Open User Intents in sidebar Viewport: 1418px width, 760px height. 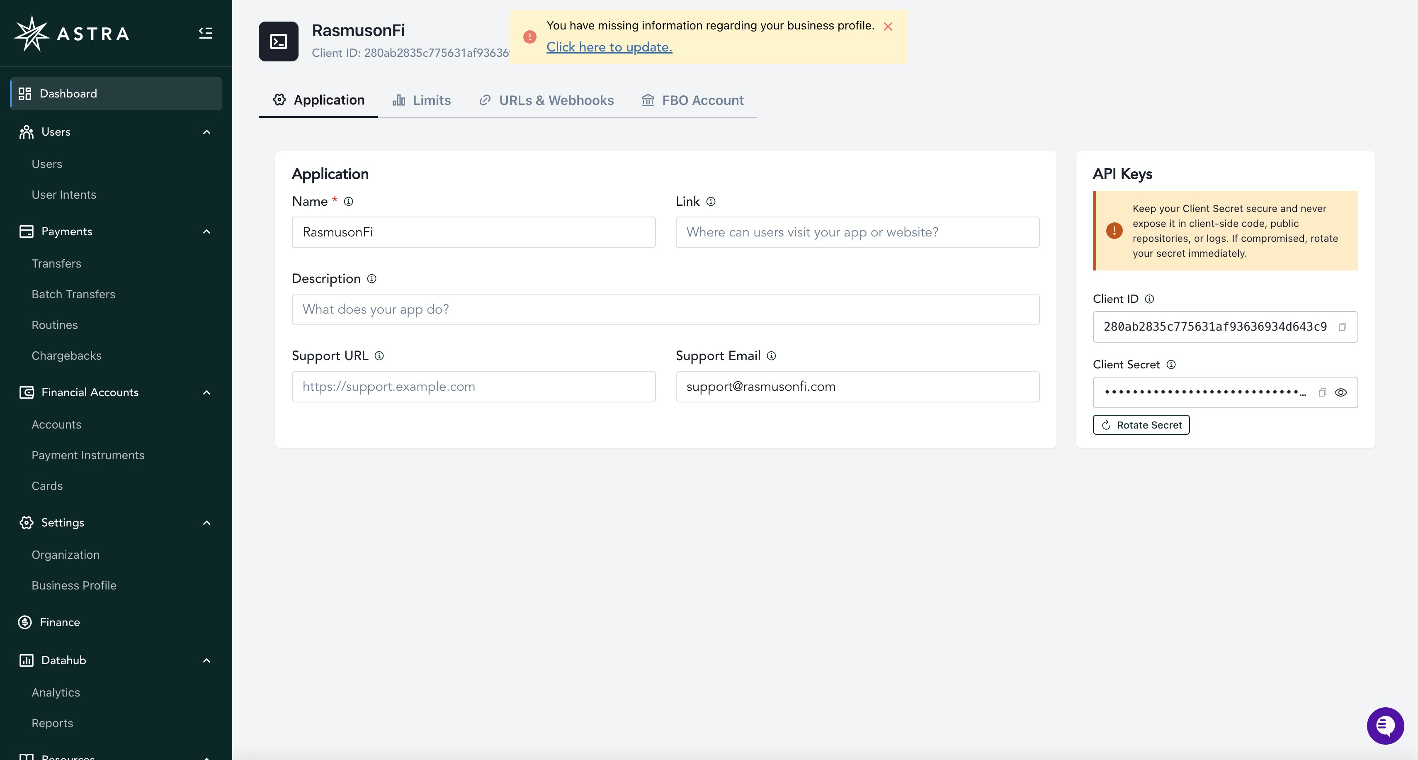click(64, 195)
